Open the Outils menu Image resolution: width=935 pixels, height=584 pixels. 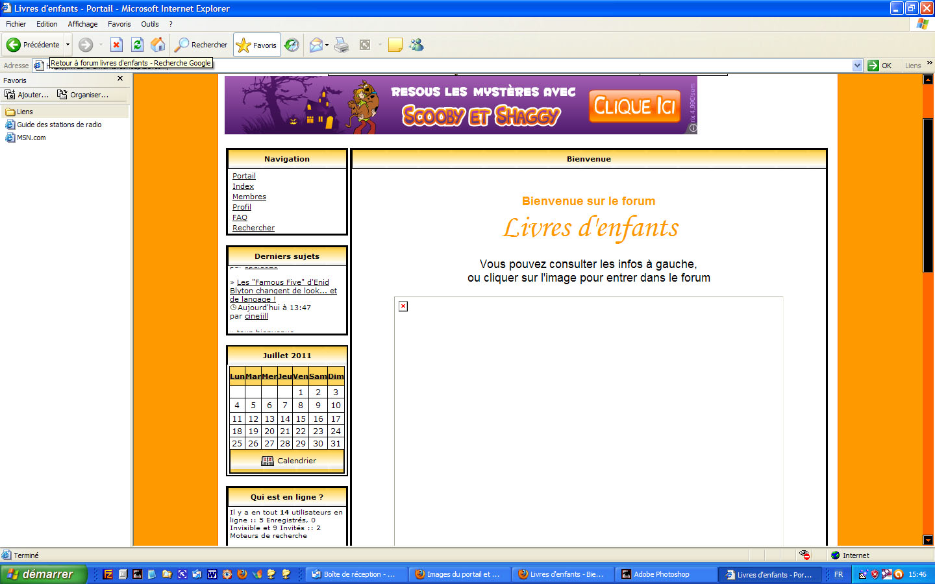tap(150, 24)
